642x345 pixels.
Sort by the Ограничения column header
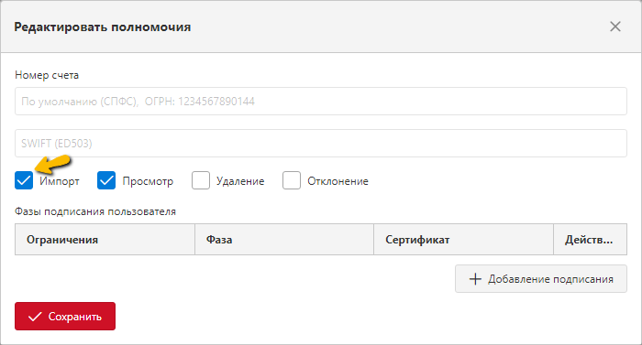click(x=105, y=240)
